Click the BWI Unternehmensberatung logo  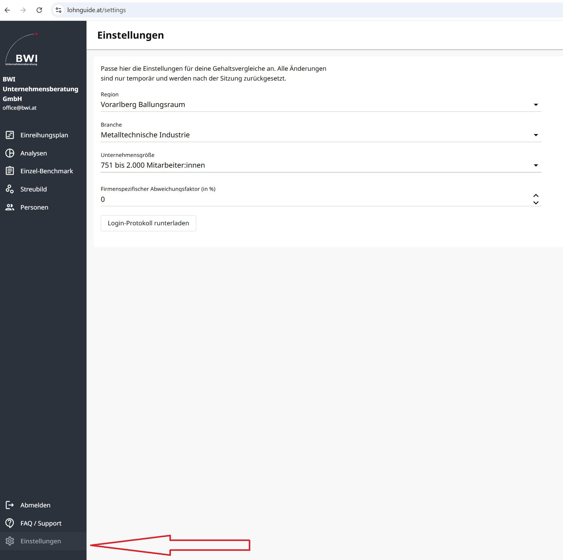[22, 50]
